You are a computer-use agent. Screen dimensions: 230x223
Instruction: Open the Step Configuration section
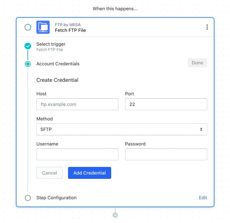(57, 198)
